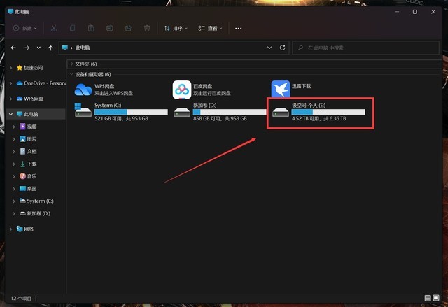The height and width of the screenshot is (307, 448).
Task: Select OneDrive - Personal in sidebar
Action: 41,83
